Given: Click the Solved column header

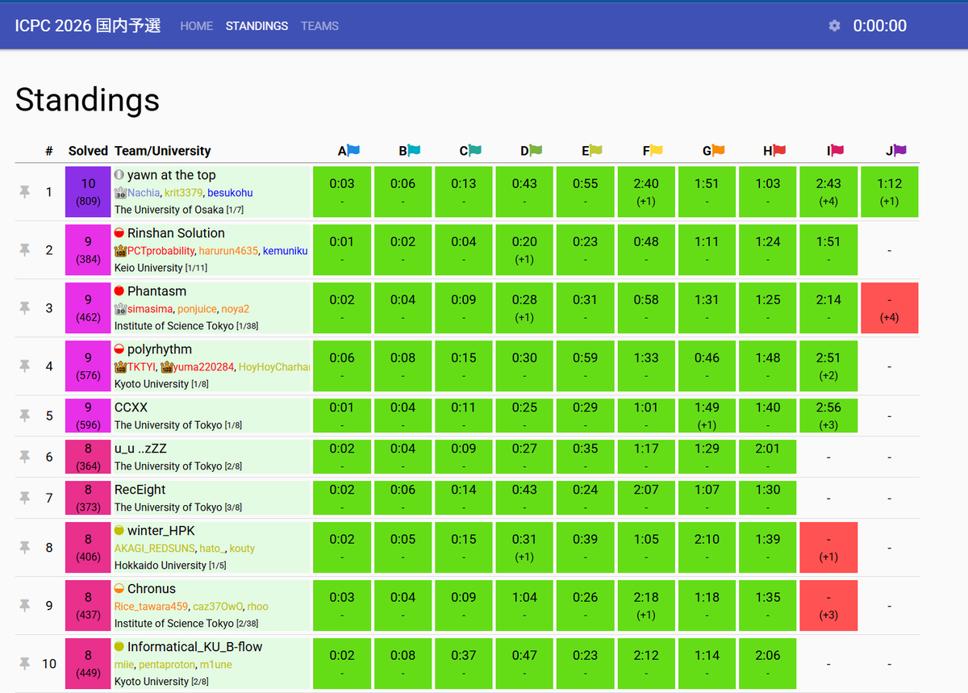Looking at the screenshot, I should click(88, 151).
